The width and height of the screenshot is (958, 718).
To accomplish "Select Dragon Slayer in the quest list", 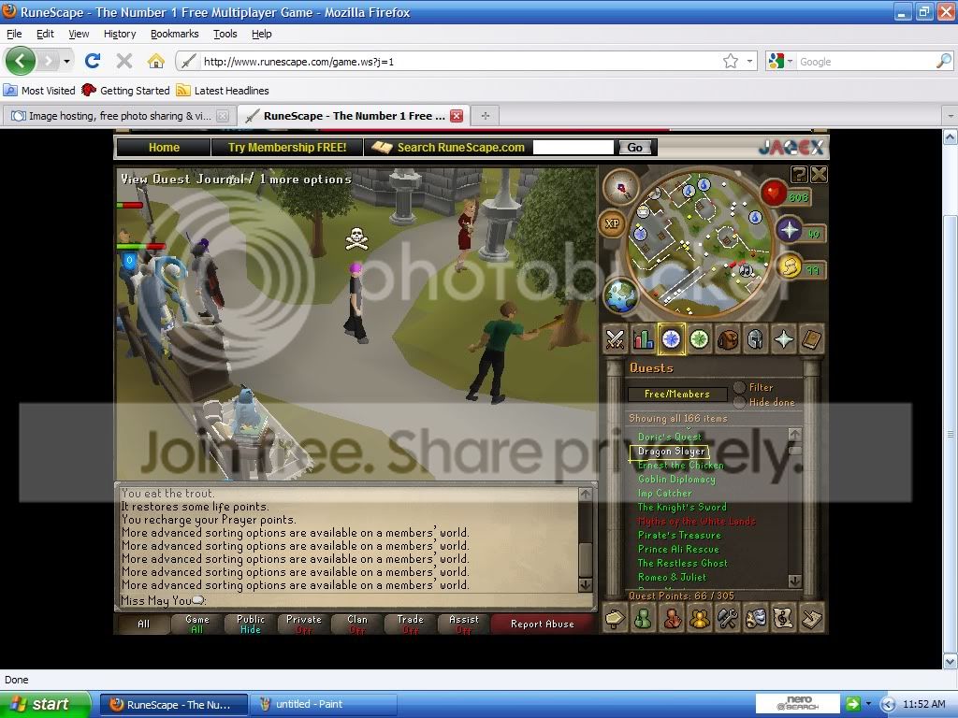I will [669, 451].
